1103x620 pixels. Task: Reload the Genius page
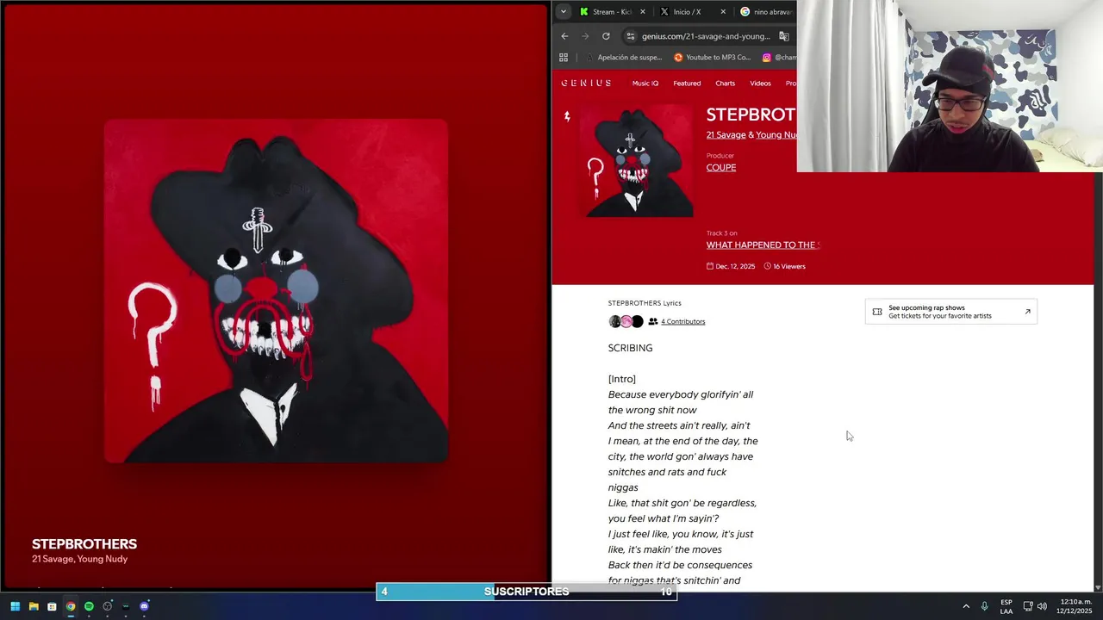[606, 36]
